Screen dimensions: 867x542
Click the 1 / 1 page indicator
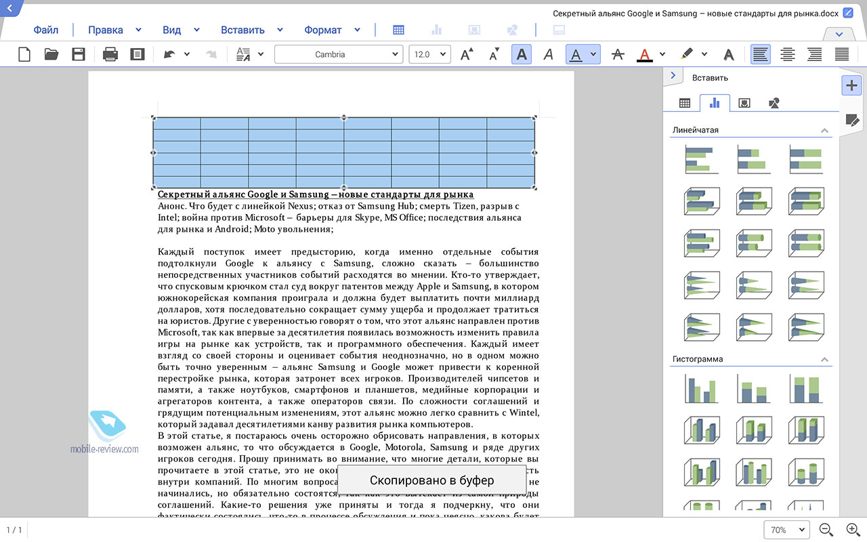(14, 530)
